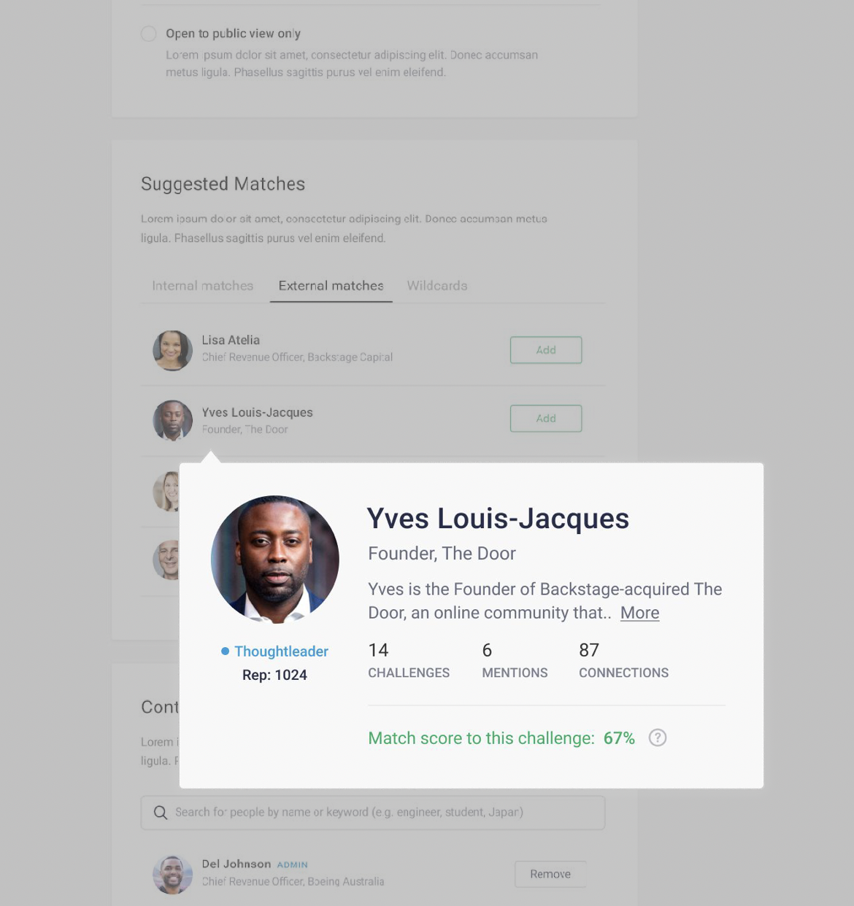The width and height of the screenshot is (854, 906).
Task: Select Open to public view only radio
Action: (148, 34)
